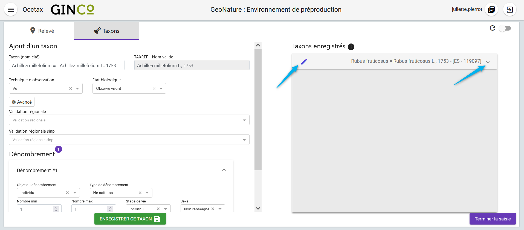Click the TAXREF Nom valide field
Image resolution: width=524 pixels, height=230 pixels.
(x=192, y=65)
